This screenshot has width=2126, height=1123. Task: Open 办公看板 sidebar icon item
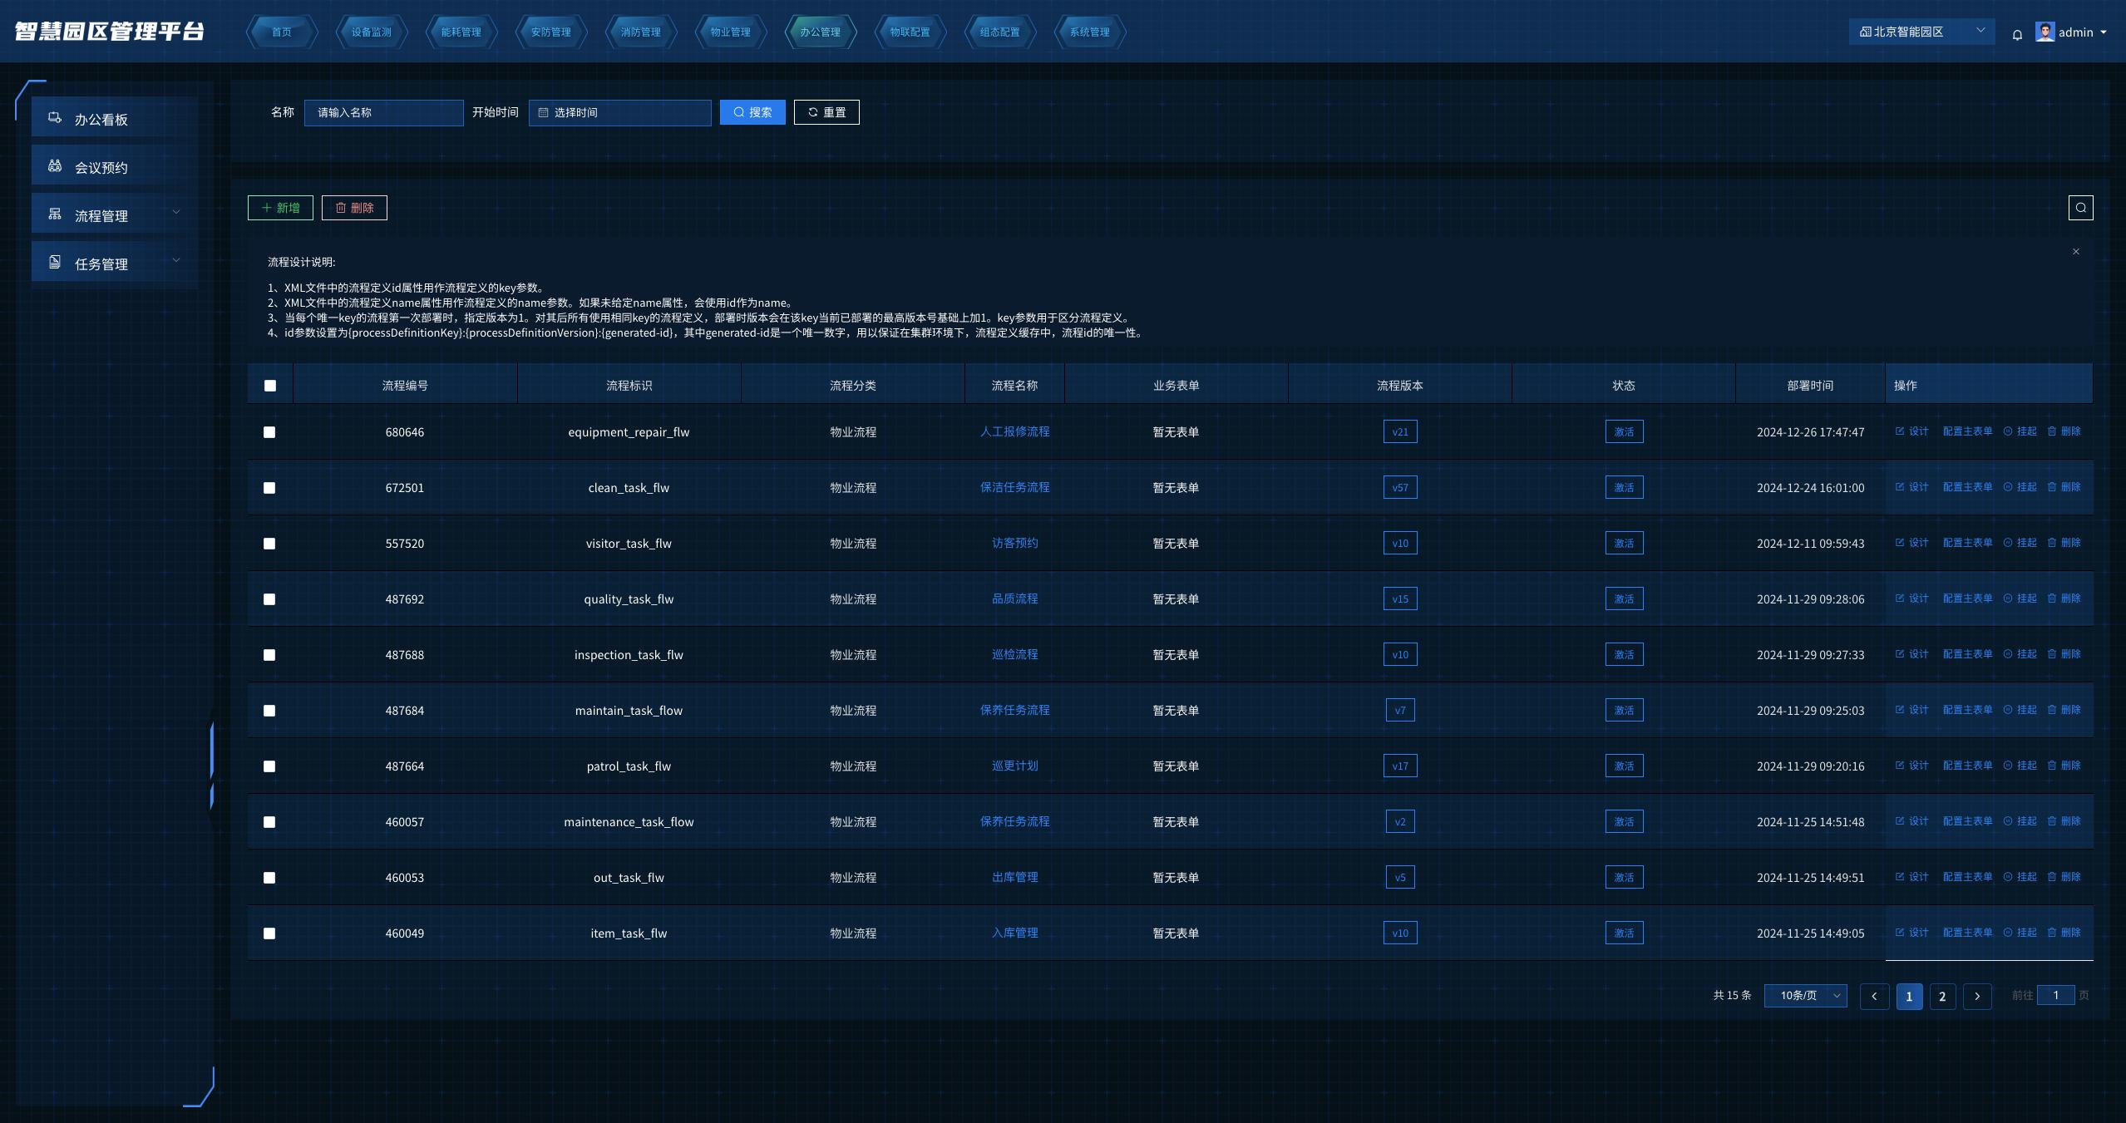tap(55, 119)
